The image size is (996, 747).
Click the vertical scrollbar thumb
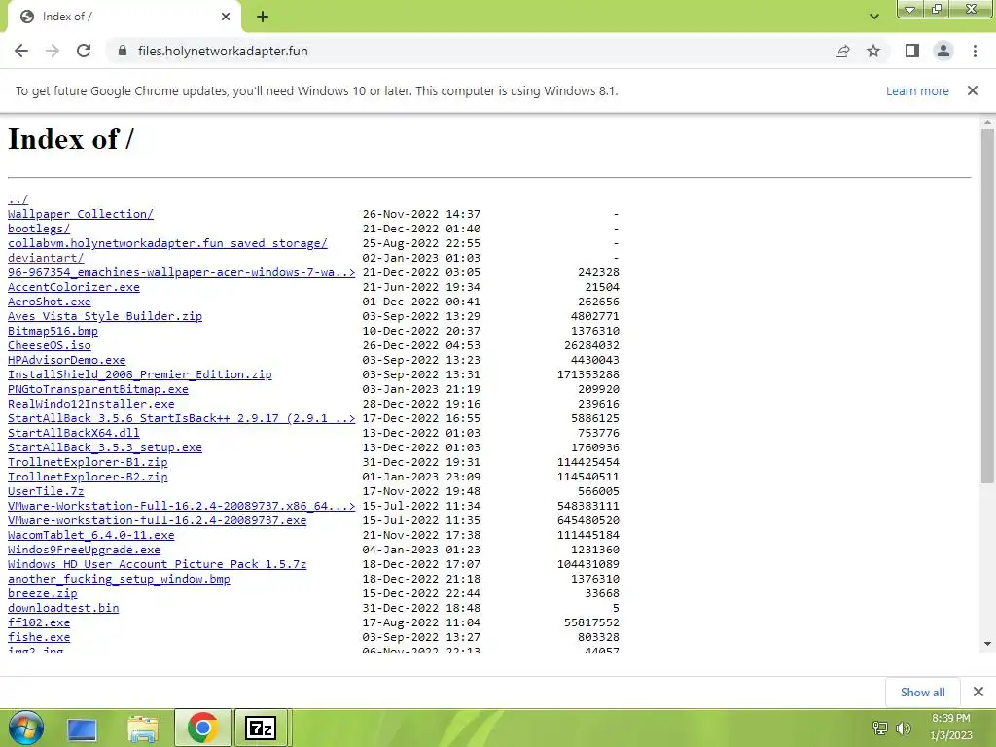[x=987, y=306]
